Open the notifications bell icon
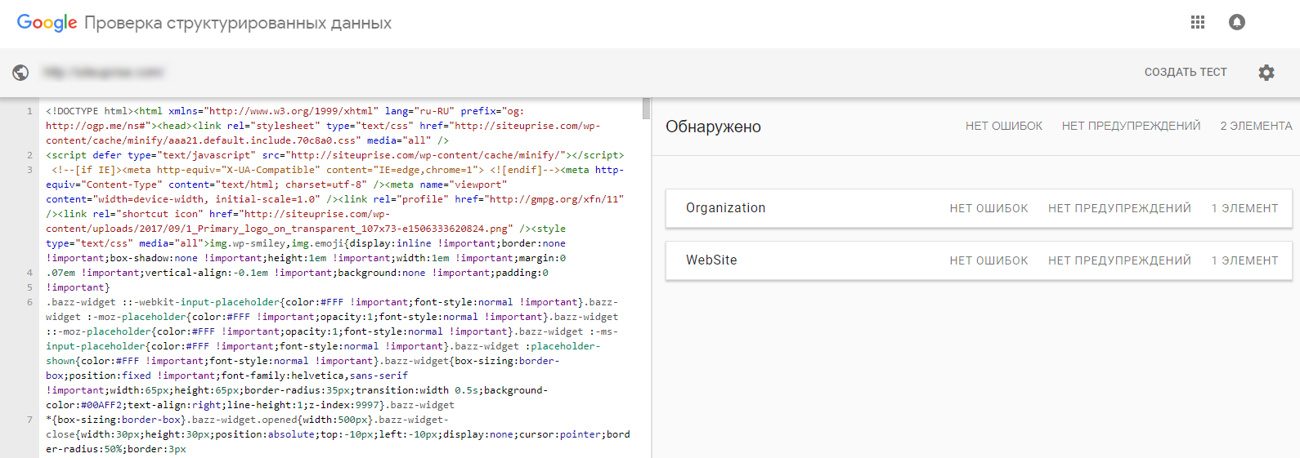 coord(1237,23)
